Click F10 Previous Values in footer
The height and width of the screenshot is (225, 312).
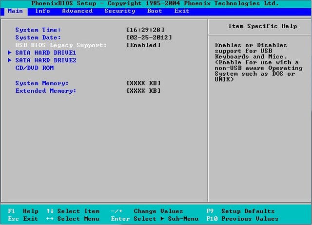[242, 219]
